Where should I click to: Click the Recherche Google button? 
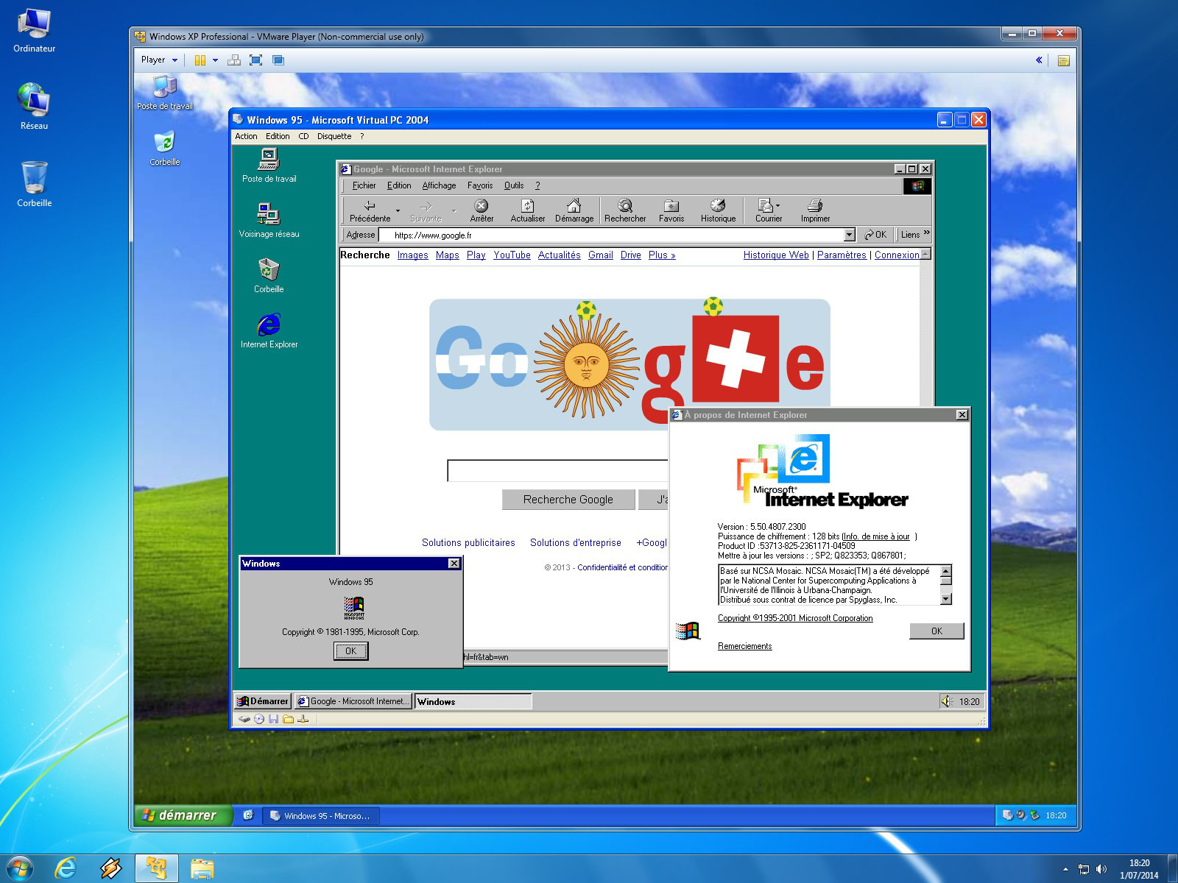pyautogui.click(x=568, y=500)
